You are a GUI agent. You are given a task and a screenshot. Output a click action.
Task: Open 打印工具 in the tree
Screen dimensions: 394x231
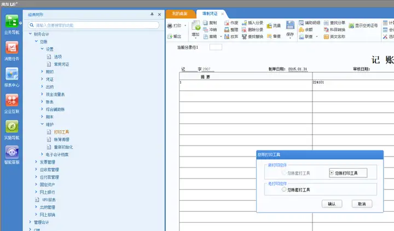61,132
